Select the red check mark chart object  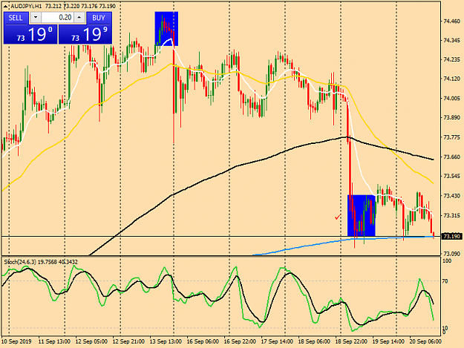click(338, 217)
